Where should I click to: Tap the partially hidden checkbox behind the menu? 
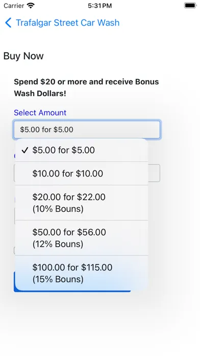pyautogui.click(x=14, y=251)
